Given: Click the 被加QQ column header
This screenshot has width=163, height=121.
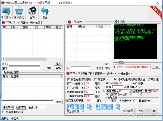Looking at the screenshot, I should 87,27.
